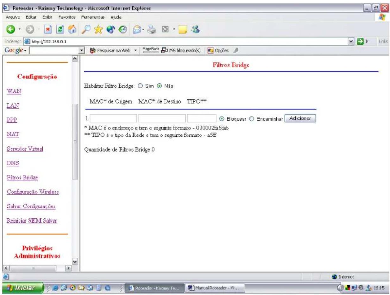Screen dimensions: 390x295
Task: Click the sidebar horizontal scroll right arrow
Action: click(69, 268)
